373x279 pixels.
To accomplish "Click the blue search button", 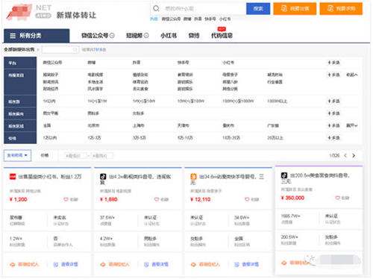I will pos(258,9).
